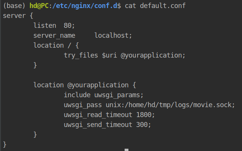This screenshot has height=151, width=242.
Task: Click the default.conf filename in the command
Action: pos(163,6)
